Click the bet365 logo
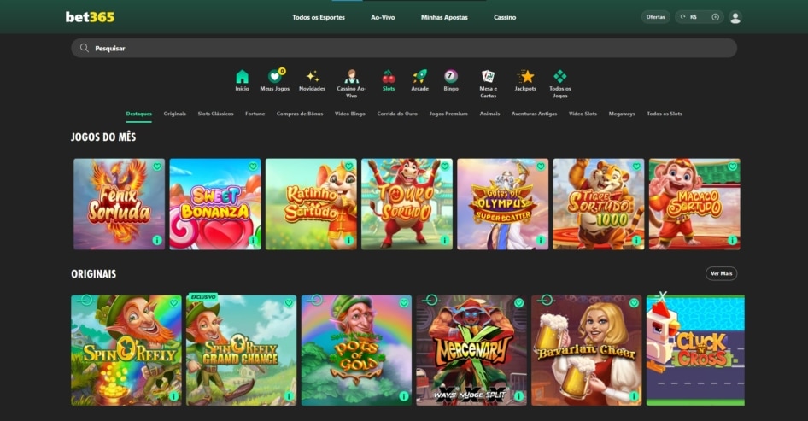The height and width of the screenshot is (421, 808). tap(90, 17)
